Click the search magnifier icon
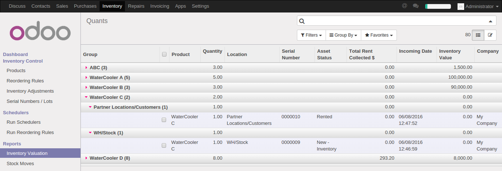The width and height of the screenshot is (502, 171). (x=302, y=21)
